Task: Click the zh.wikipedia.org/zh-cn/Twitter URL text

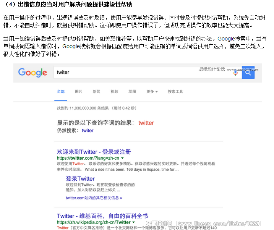Action: pyautogui.click(x=94, y=222)
